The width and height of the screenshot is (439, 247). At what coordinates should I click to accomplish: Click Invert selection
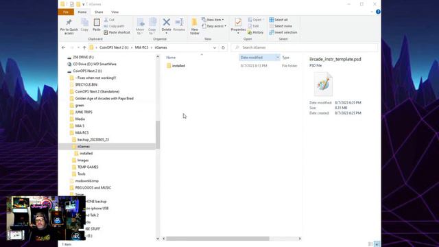283,32
